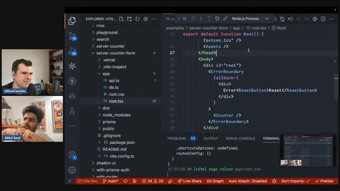Expand the prisma folder
340x191 pixels.
click(109, 121)
